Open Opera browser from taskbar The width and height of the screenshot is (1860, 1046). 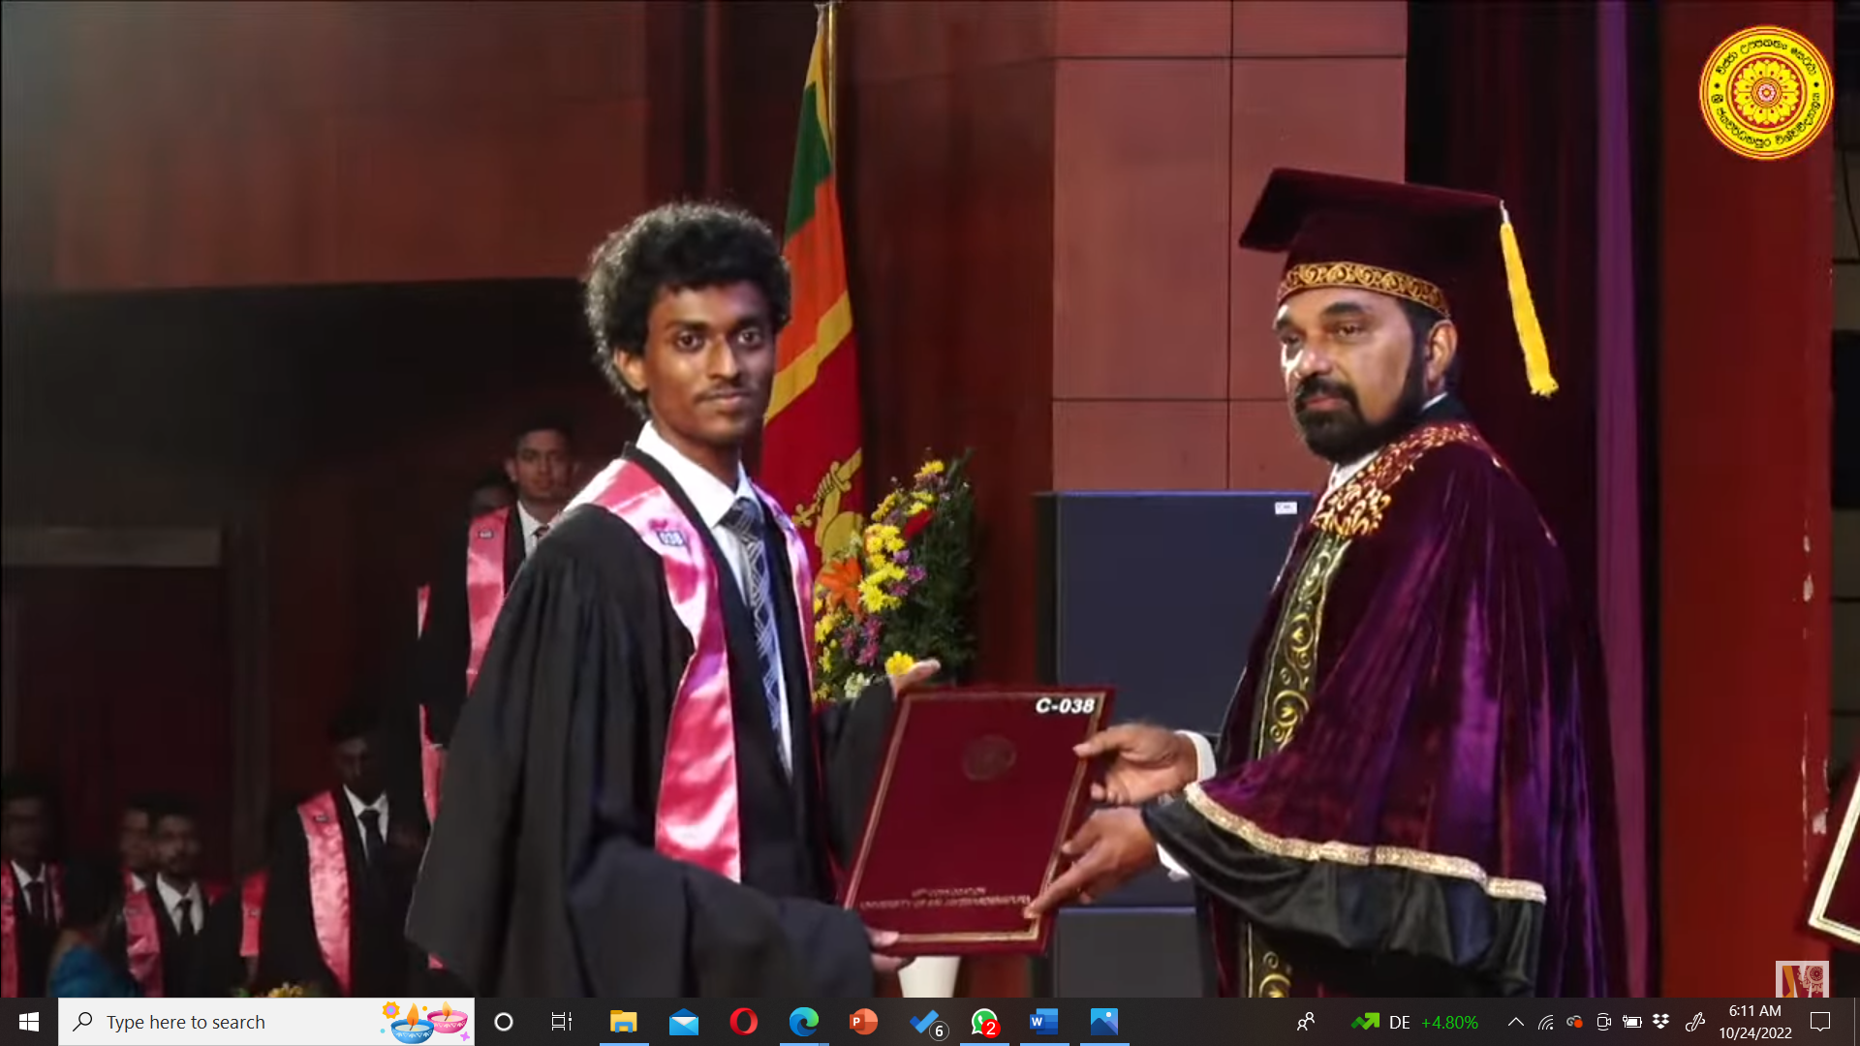click(743, 1022)
